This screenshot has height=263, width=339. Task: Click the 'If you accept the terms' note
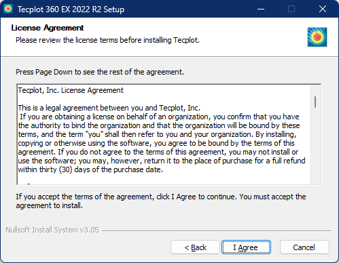pos(161,201)
